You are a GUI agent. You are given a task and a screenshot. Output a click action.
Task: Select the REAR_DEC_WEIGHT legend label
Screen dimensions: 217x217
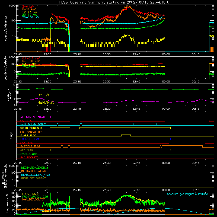pyautogui.click(x=33, y=178)
